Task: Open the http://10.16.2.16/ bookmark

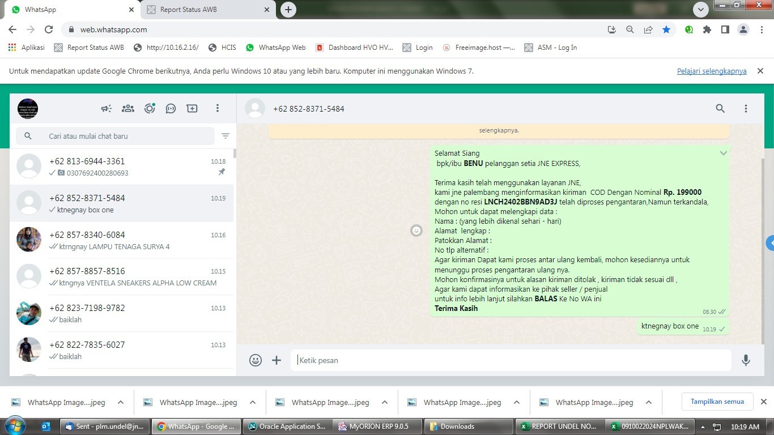Action: coord(166,48)
